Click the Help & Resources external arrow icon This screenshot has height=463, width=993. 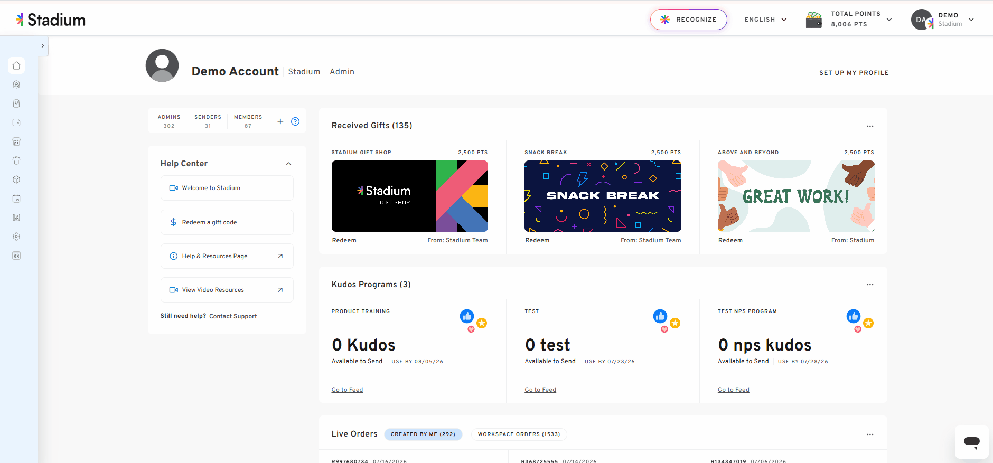(x=280, y=256)
